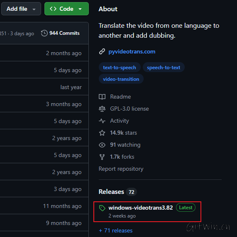Click the Activity pulse icon

click(102, 121)
